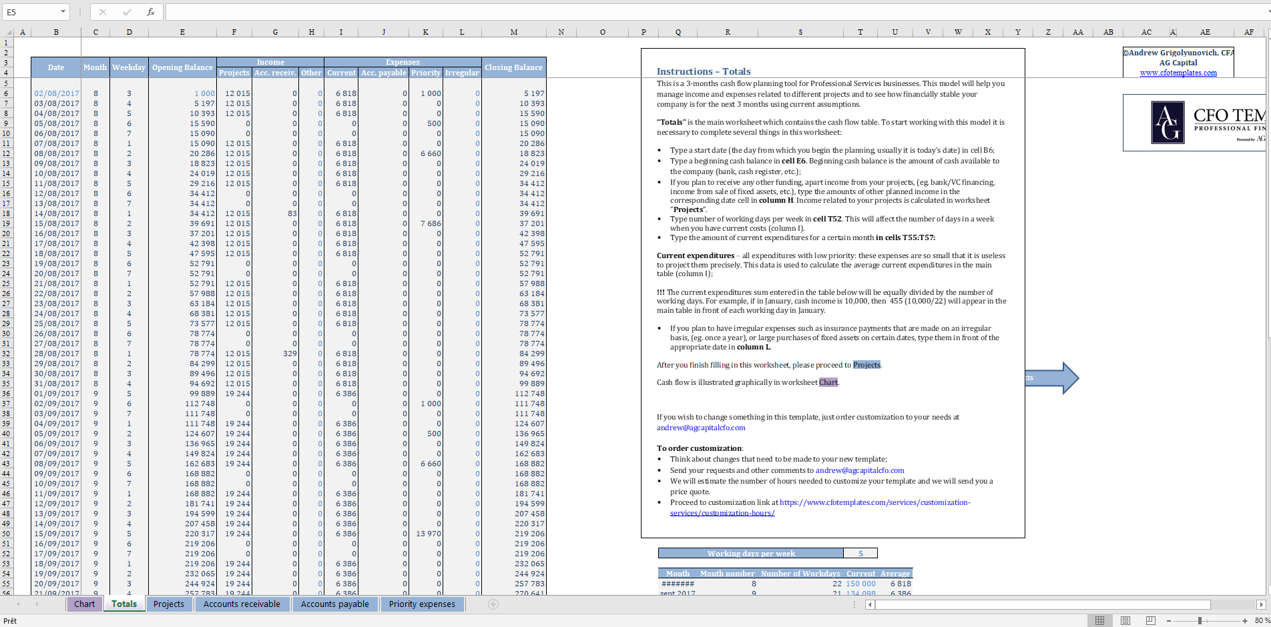Open the Projects sheet tab
Screen dimensions: 1271x627
coord(169,604)
